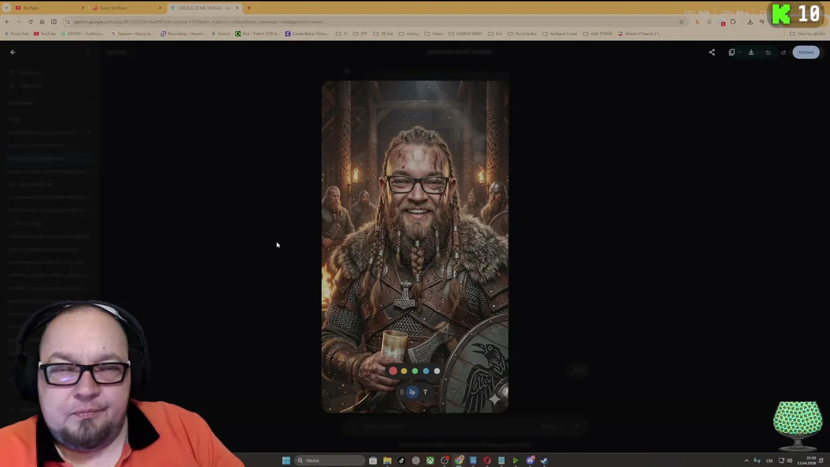Open Discord from the taskbar

530,461
